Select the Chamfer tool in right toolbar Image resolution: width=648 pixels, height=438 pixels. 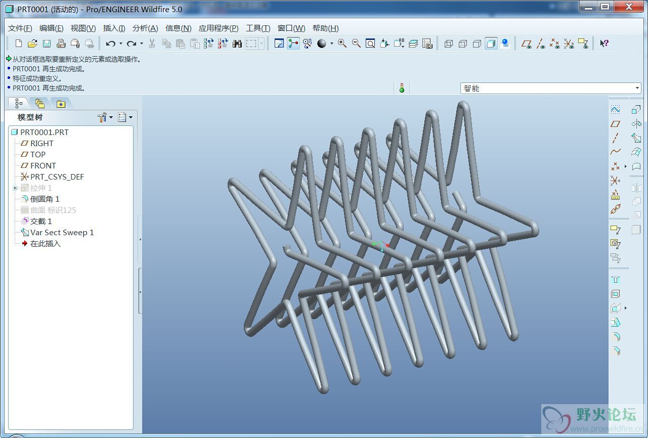[615, 350]
